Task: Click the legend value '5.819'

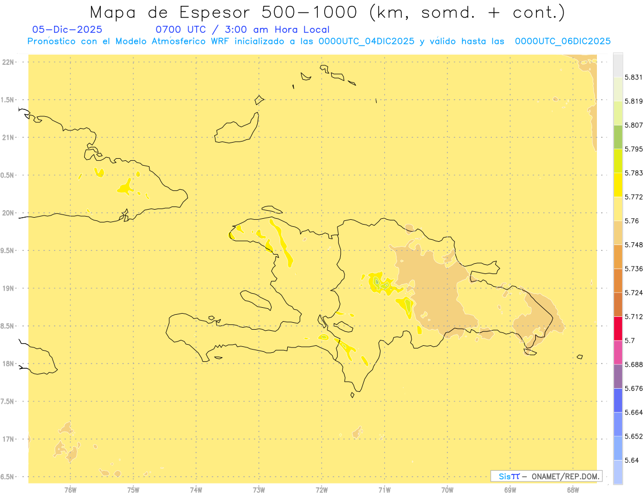Action: click(x=634, y=101)
